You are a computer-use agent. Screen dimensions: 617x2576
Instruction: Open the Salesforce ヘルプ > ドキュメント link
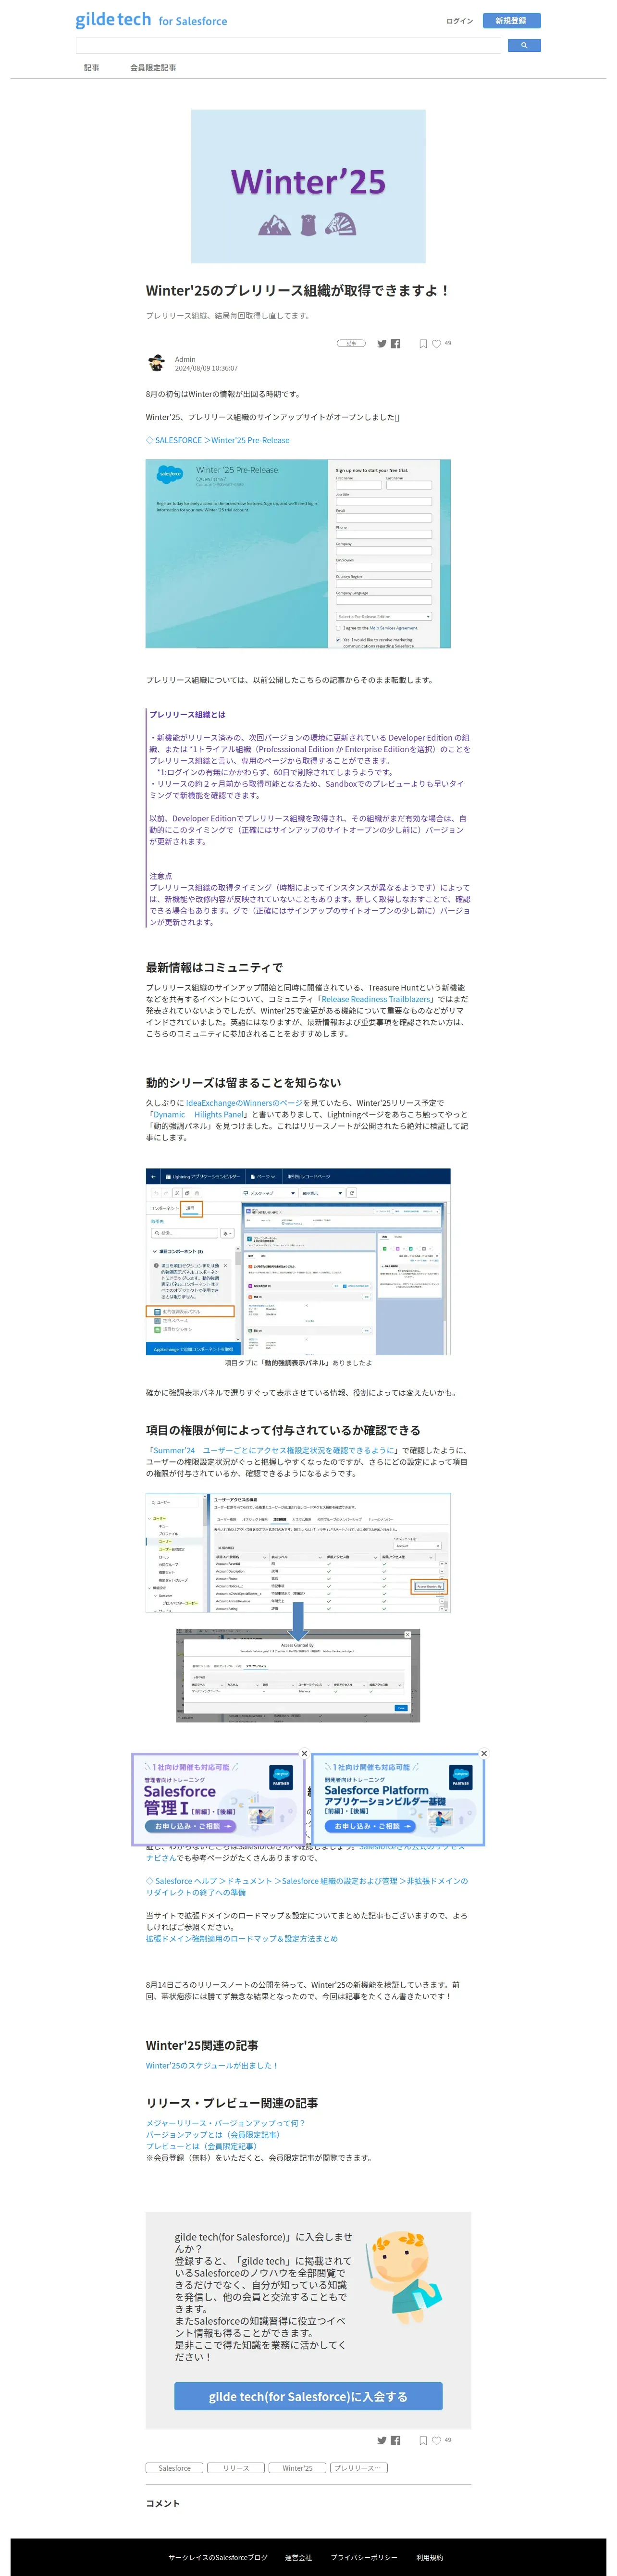click(307, 1886)
